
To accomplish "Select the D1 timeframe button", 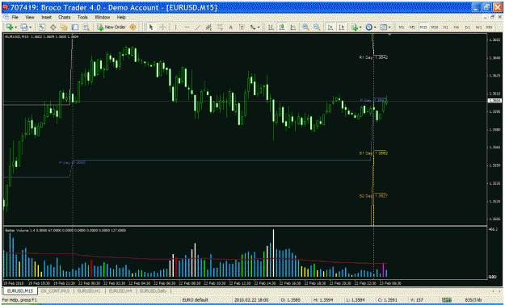I will 467,27.
